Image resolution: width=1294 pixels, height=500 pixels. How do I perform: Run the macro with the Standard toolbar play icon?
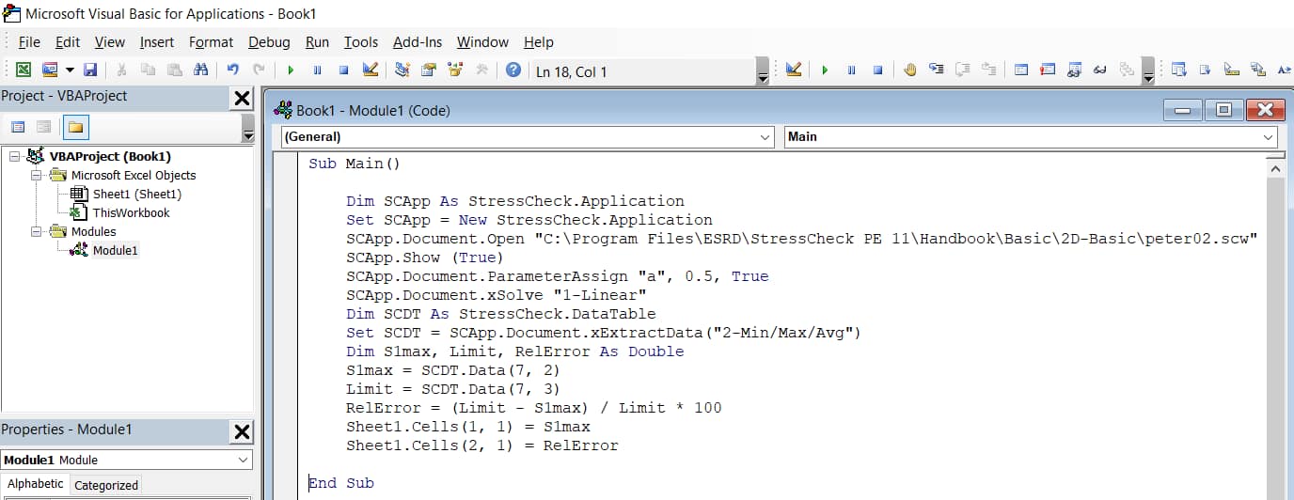(x=291, y=70)
